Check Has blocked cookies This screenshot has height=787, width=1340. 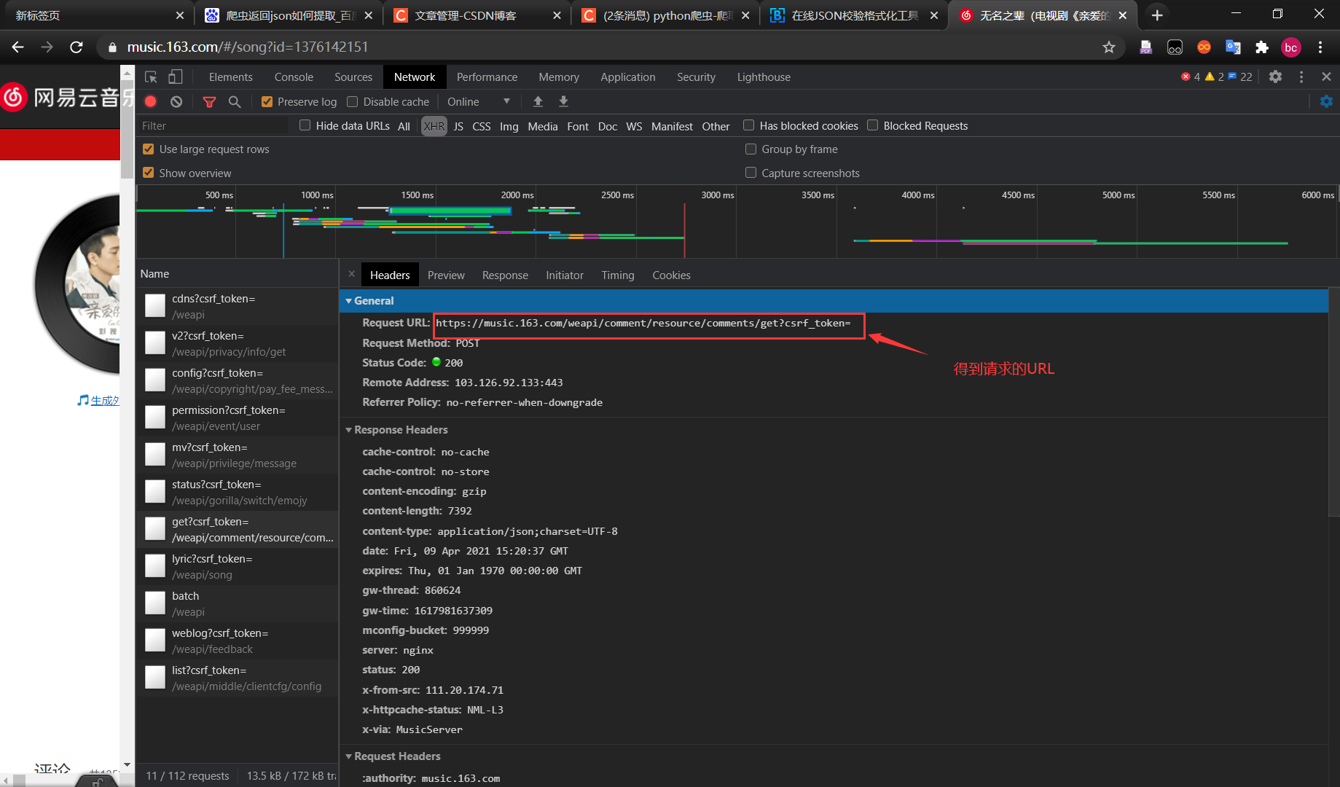coord(748,125)
